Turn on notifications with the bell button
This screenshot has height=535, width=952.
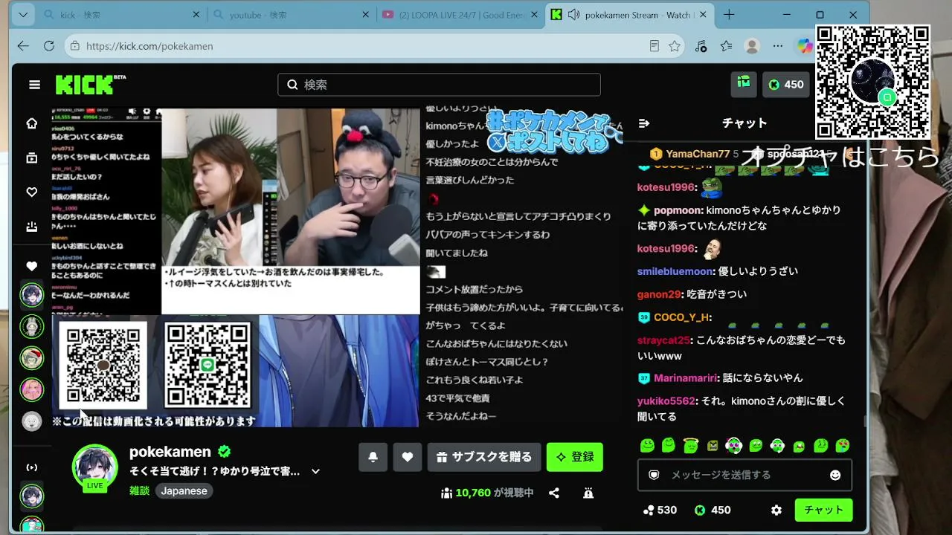pos(373,457)
